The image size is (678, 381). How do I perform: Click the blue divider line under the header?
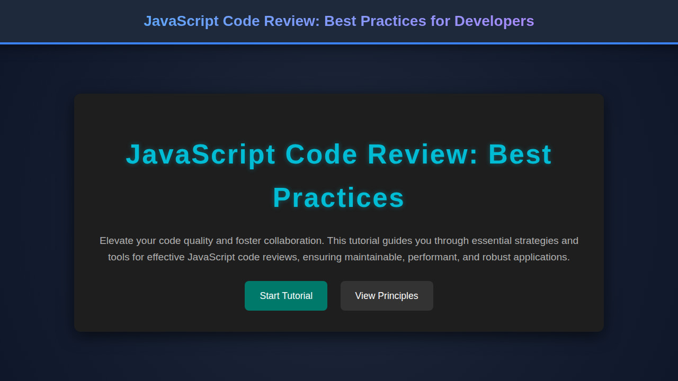click(339, 42)
